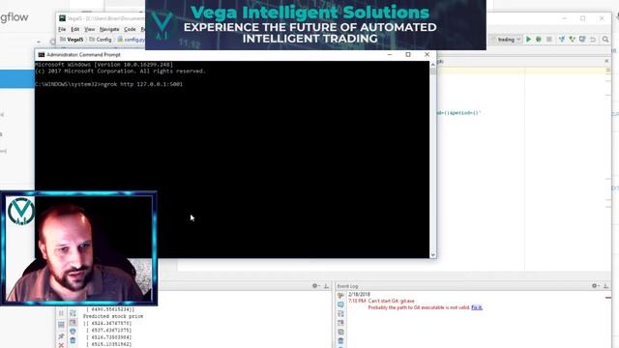Click the red close X icon in Run panel

[x=61, y=345]
